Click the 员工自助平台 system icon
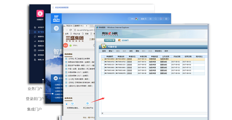The image size is (232, 120). 88,103
